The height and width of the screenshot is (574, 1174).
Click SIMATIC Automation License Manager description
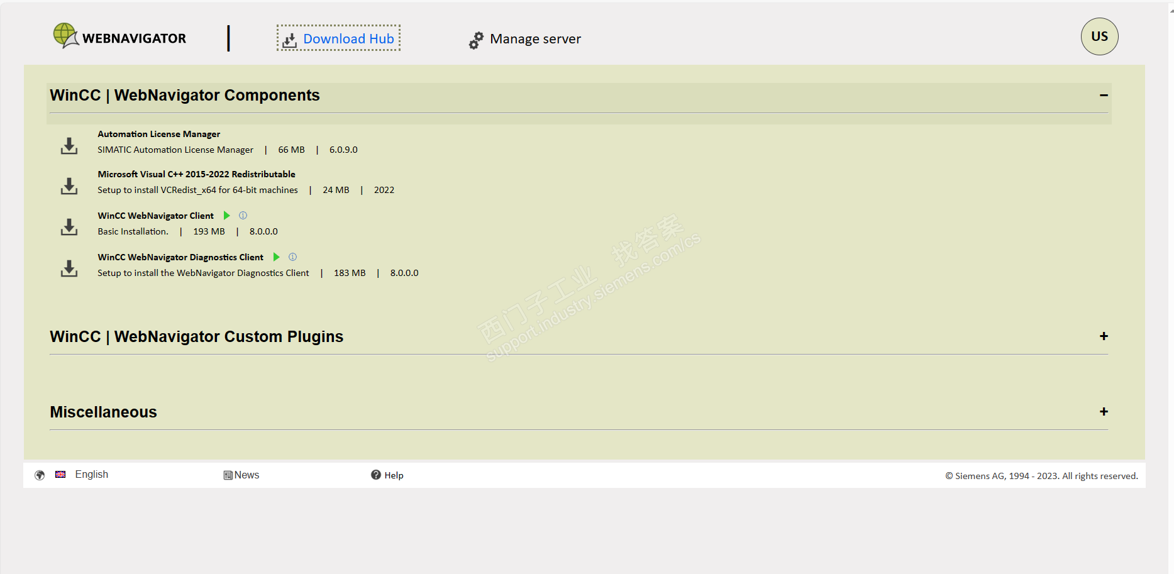click(175, 150)
